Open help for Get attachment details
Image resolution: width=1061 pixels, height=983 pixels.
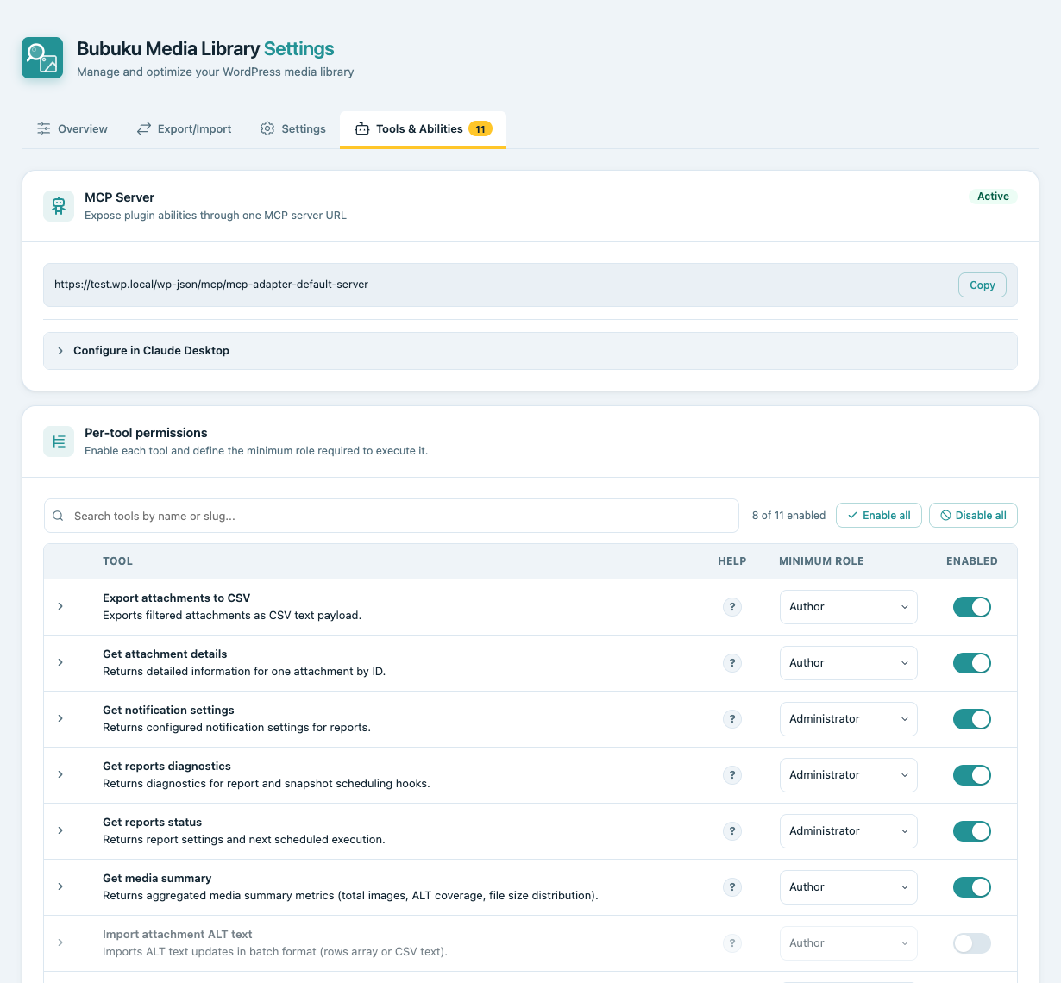(732, 663)
